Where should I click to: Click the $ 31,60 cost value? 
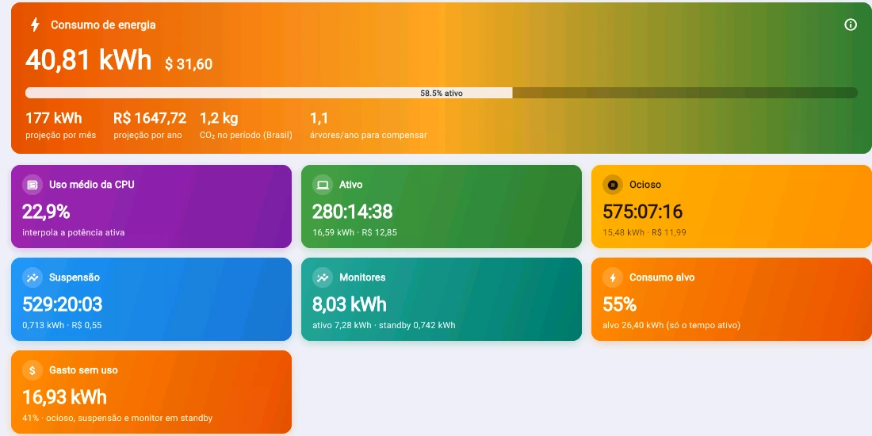[189, 64]
